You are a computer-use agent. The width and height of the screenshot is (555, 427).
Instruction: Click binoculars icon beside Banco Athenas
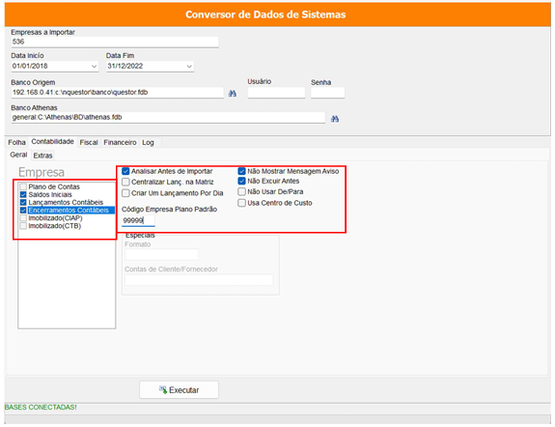point(335,119)
